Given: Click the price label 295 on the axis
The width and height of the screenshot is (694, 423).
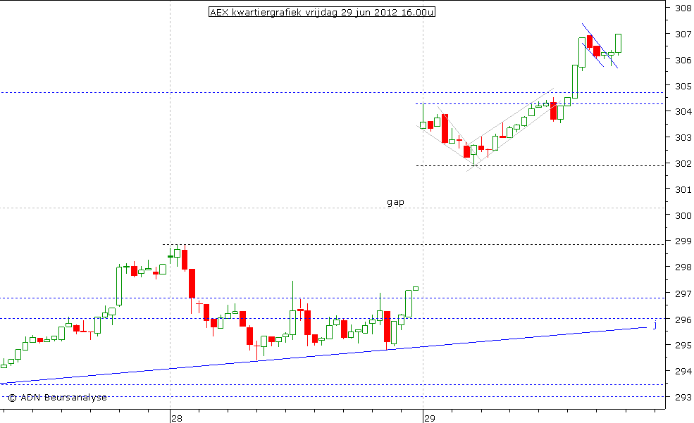Looking at the screenshot, I should click(x=683, y=345).
